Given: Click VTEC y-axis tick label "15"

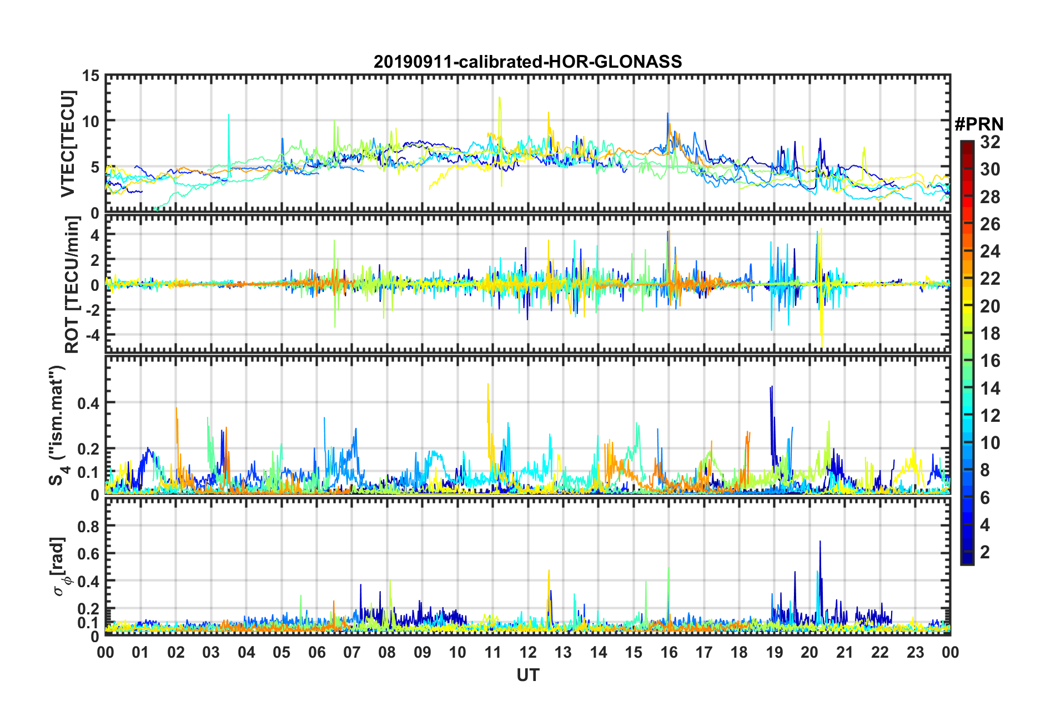Looking at the screenshot, I should tap(90, 76).
